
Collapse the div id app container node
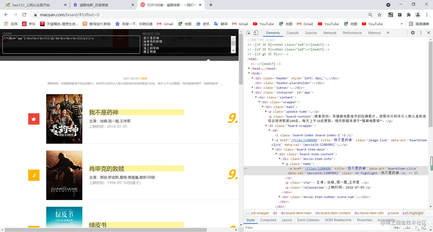(x=253, y=92)
